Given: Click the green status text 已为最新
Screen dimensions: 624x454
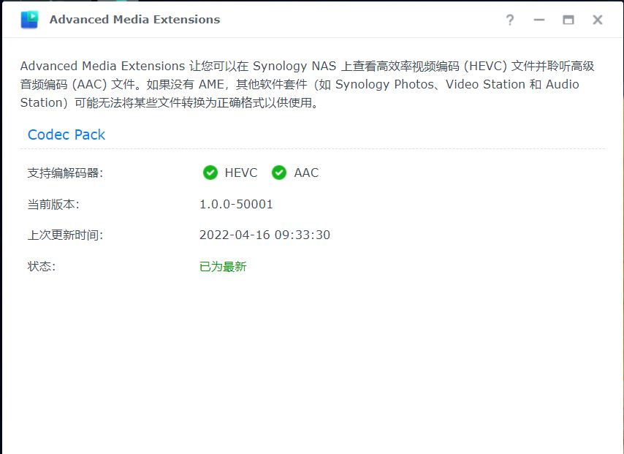Looking at the screenshot, I should 223,266.
